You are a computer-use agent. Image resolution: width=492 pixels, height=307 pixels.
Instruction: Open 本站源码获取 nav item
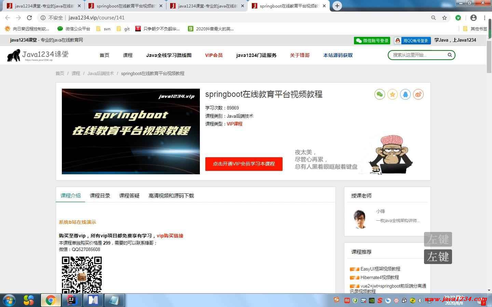click(338, 55)
